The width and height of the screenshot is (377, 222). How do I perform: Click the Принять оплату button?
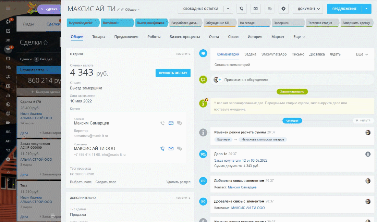tap(173, 73)
